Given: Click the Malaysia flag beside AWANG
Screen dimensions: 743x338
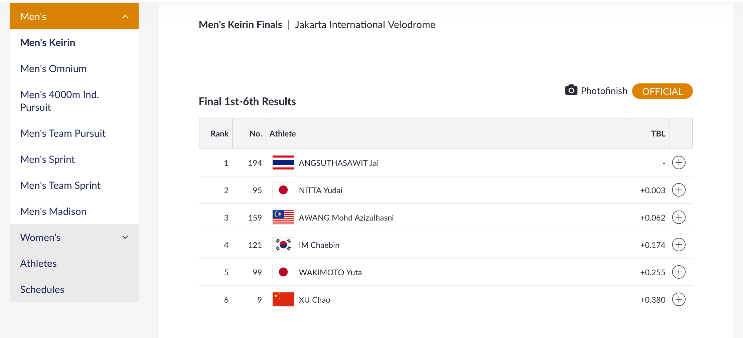Looking at the screenshot, I should pos(283,217).
